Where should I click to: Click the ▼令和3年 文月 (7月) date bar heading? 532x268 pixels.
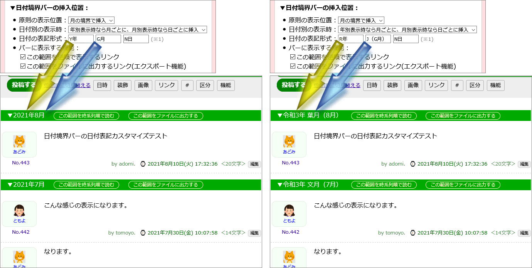click(x=308, y=185)
